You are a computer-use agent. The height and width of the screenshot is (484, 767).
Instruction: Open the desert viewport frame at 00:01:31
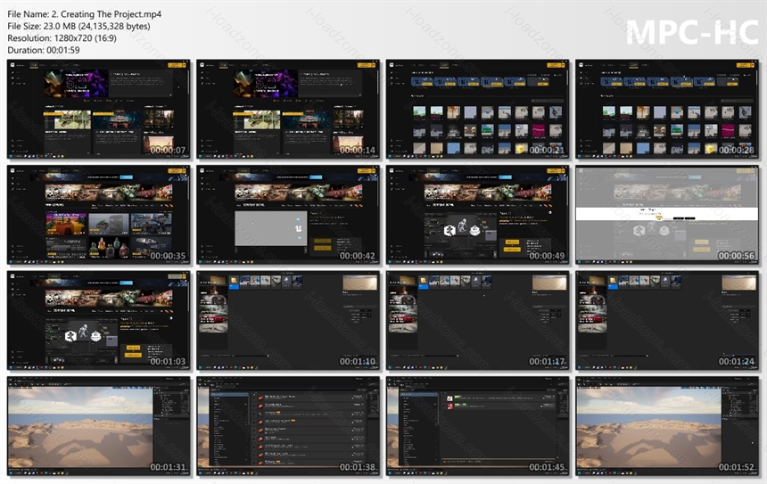[x=99, y=426]
